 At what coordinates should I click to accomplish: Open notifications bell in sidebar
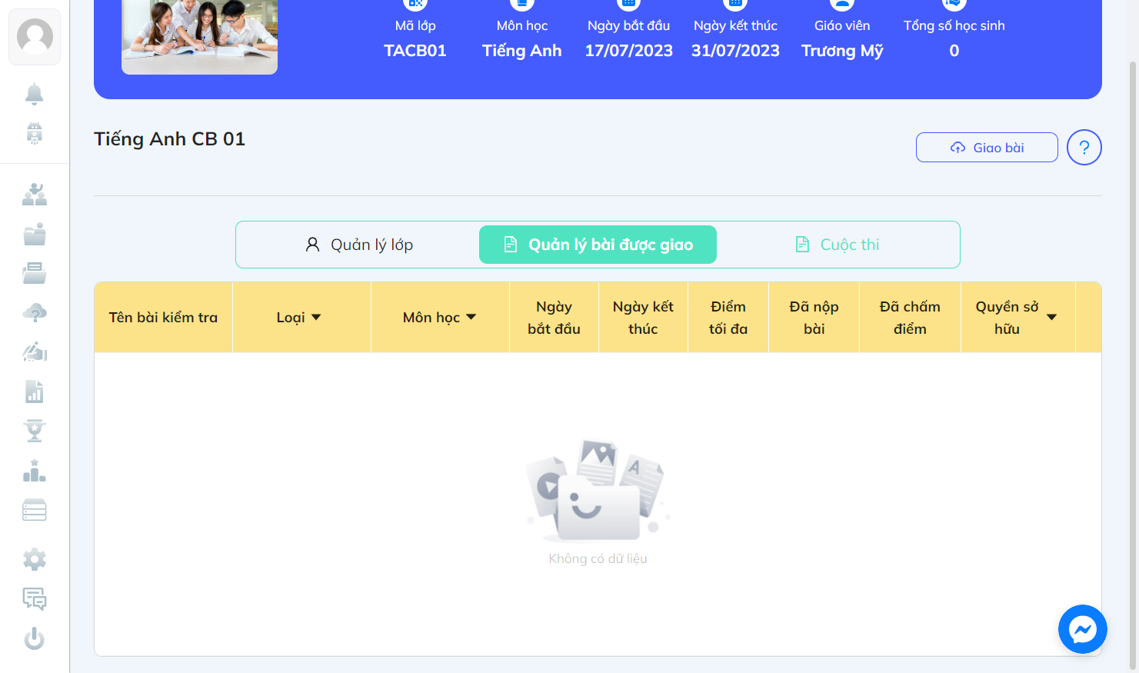pyautogui.click(x=35, y=94)
